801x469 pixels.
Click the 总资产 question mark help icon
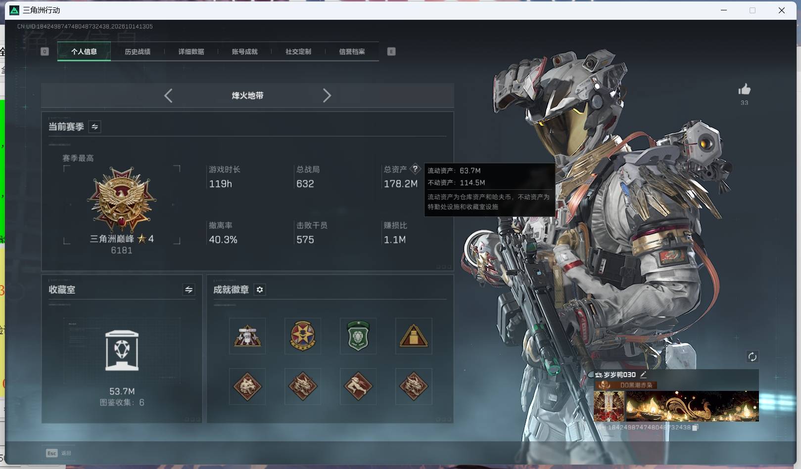415,169
